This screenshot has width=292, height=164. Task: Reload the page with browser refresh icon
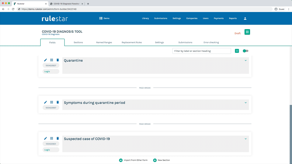(13, 9)
